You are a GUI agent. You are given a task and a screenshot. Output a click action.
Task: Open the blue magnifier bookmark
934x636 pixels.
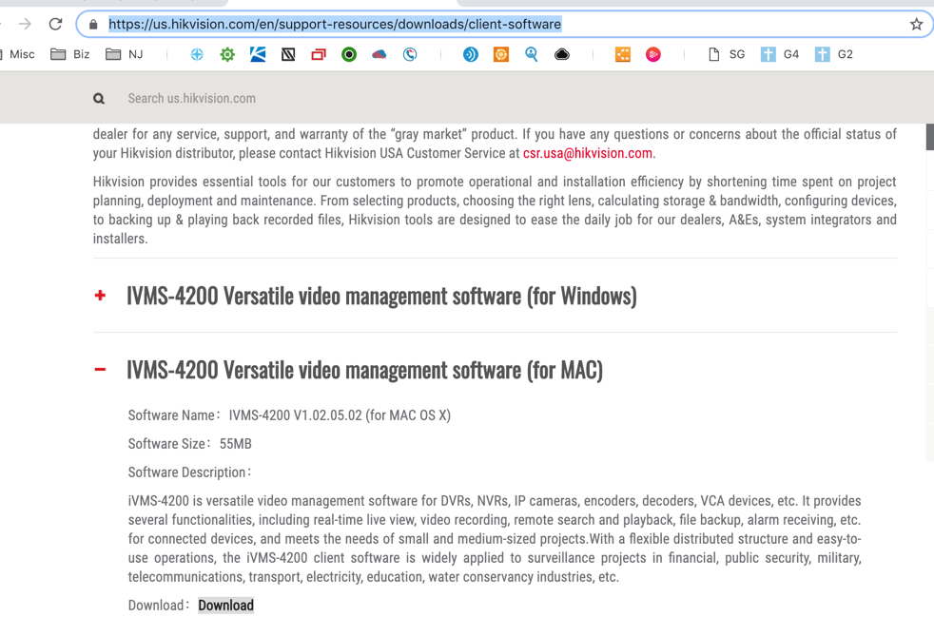pyautogui.click(x=532, y=55)
